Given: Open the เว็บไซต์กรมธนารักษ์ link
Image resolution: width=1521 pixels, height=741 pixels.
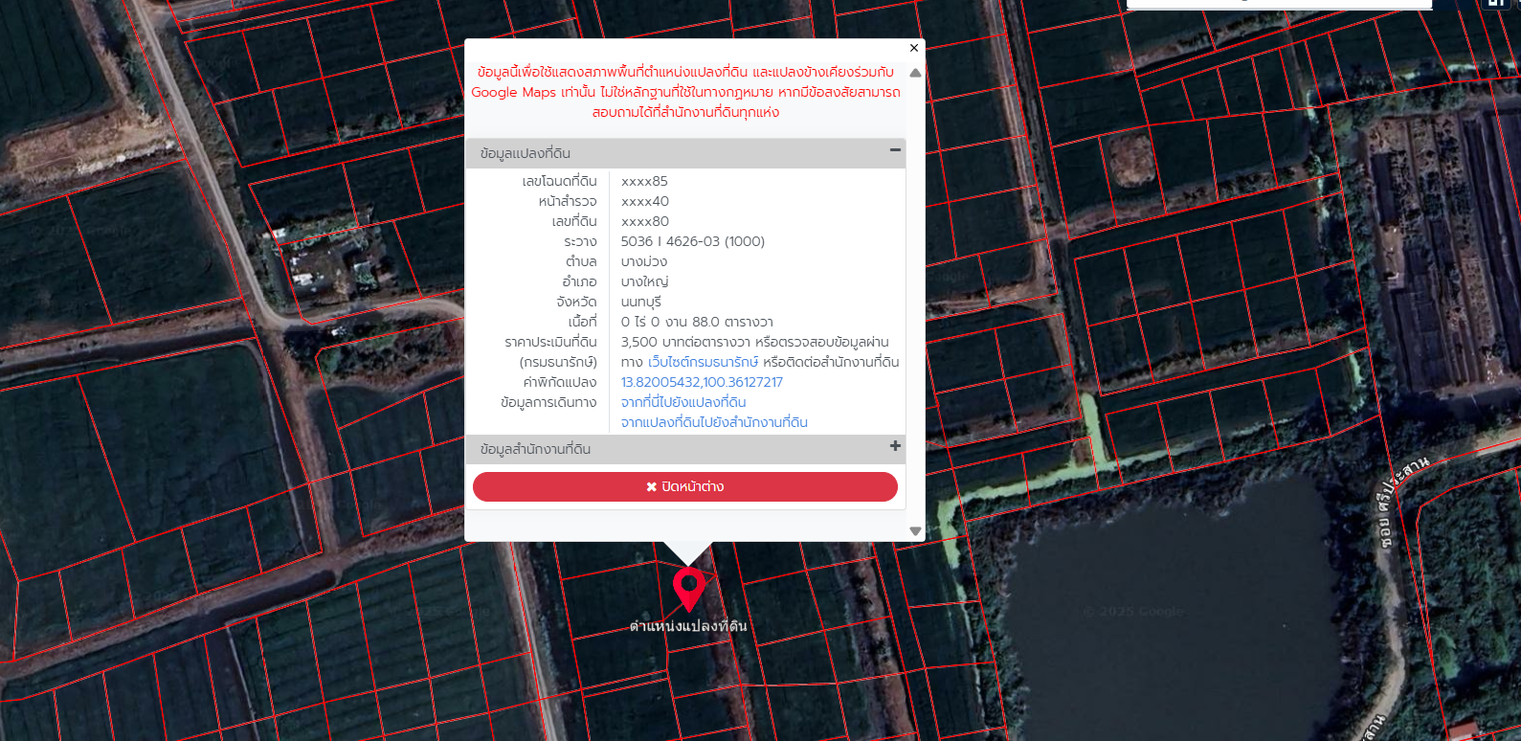Looking at the screenshot, I should (x=703, y=362).
